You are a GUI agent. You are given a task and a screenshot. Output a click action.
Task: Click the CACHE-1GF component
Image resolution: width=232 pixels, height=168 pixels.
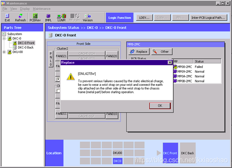pos(87,116)
